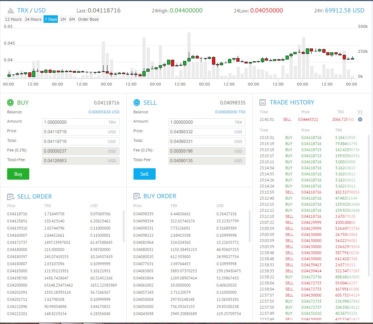Click the 24Low value 0.04050000
This screenshot has height=324, width=373.
pos(266,10)
